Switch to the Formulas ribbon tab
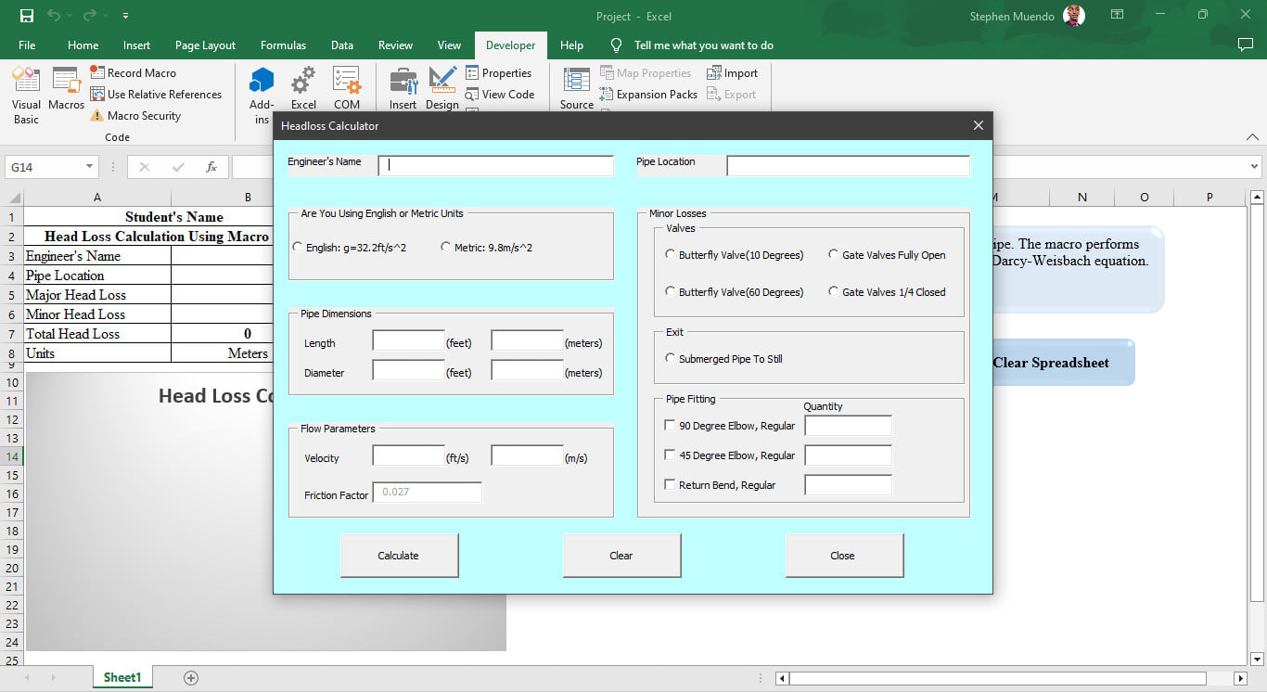 pos(283,45)
